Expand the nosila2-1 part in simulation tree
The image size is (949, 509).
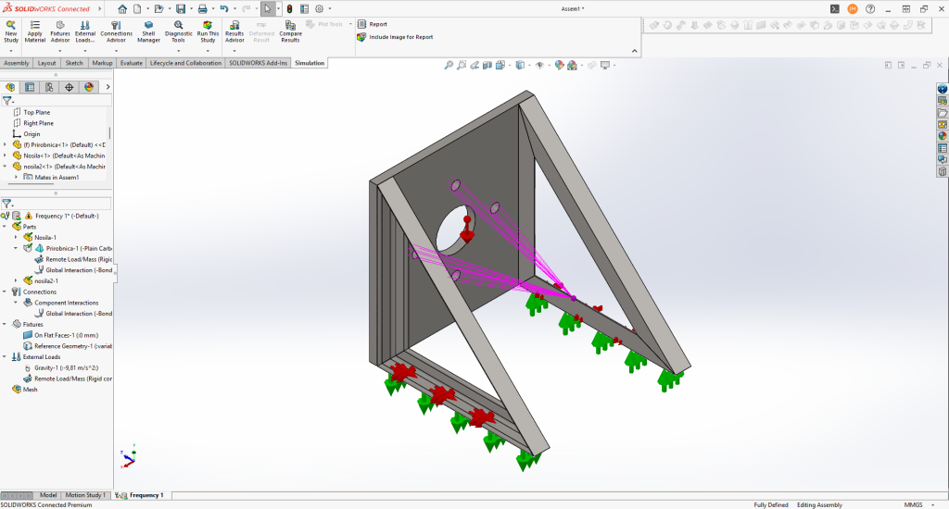point(16,281)
